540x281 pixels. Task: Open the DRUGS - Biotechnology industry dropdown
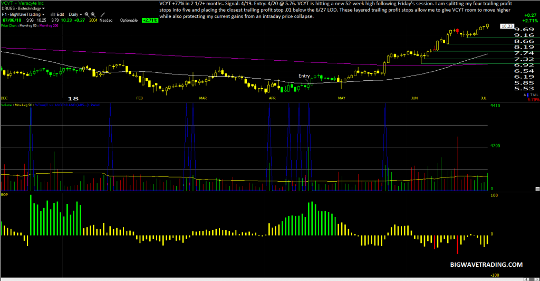click(23, 8)
